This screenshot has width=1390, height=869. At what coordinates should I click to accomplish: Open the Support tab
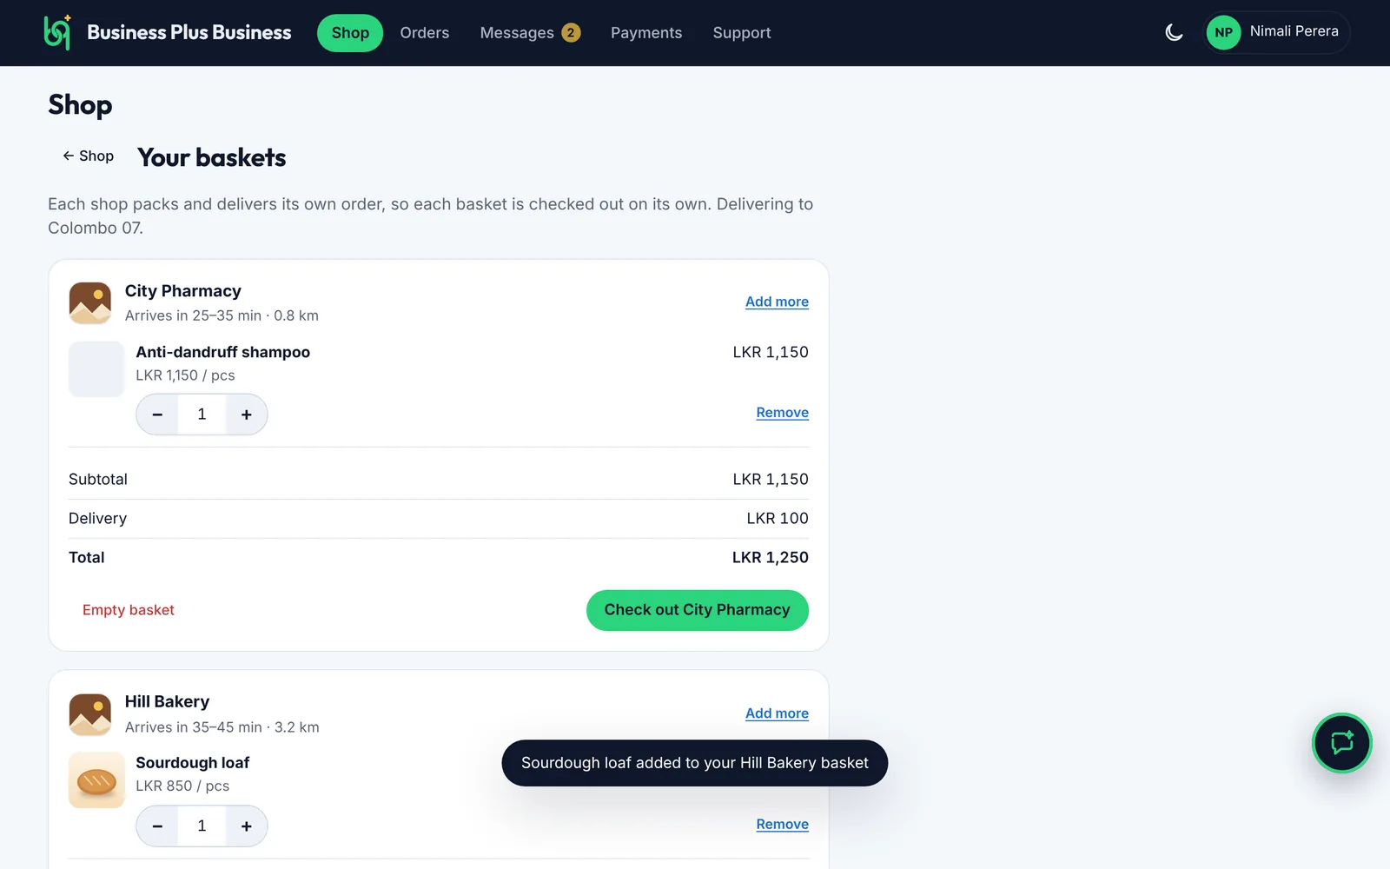(x=742, y=33)
